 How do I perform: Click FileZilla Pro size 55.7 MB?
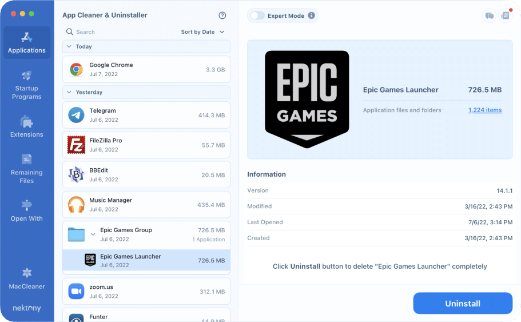pos(213,145)
